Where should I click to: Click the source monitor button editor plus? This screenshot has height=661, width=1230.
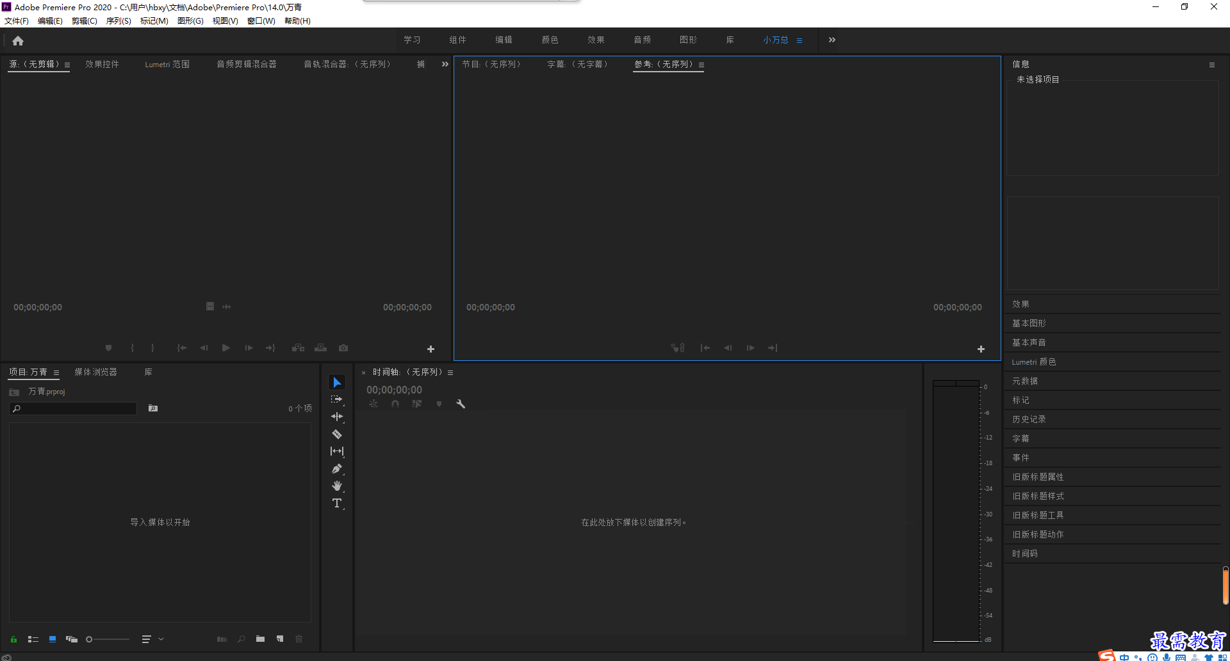click(x=430, y=349)
